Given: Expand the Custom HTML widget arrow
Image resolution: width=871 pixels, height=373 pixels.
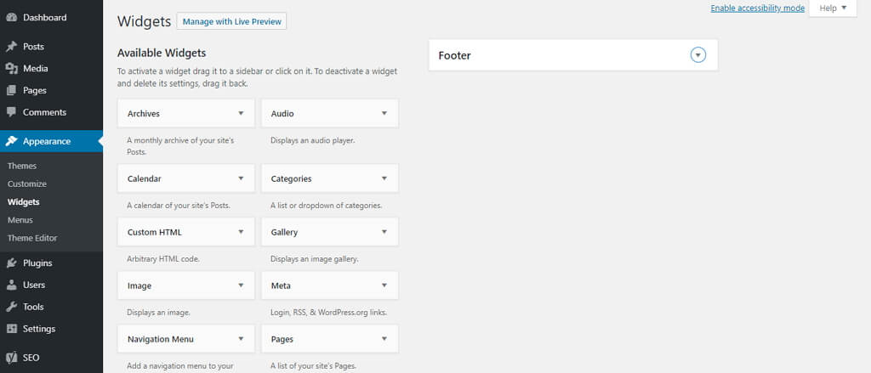Looking at the screenshot, I should pos(241,232).
